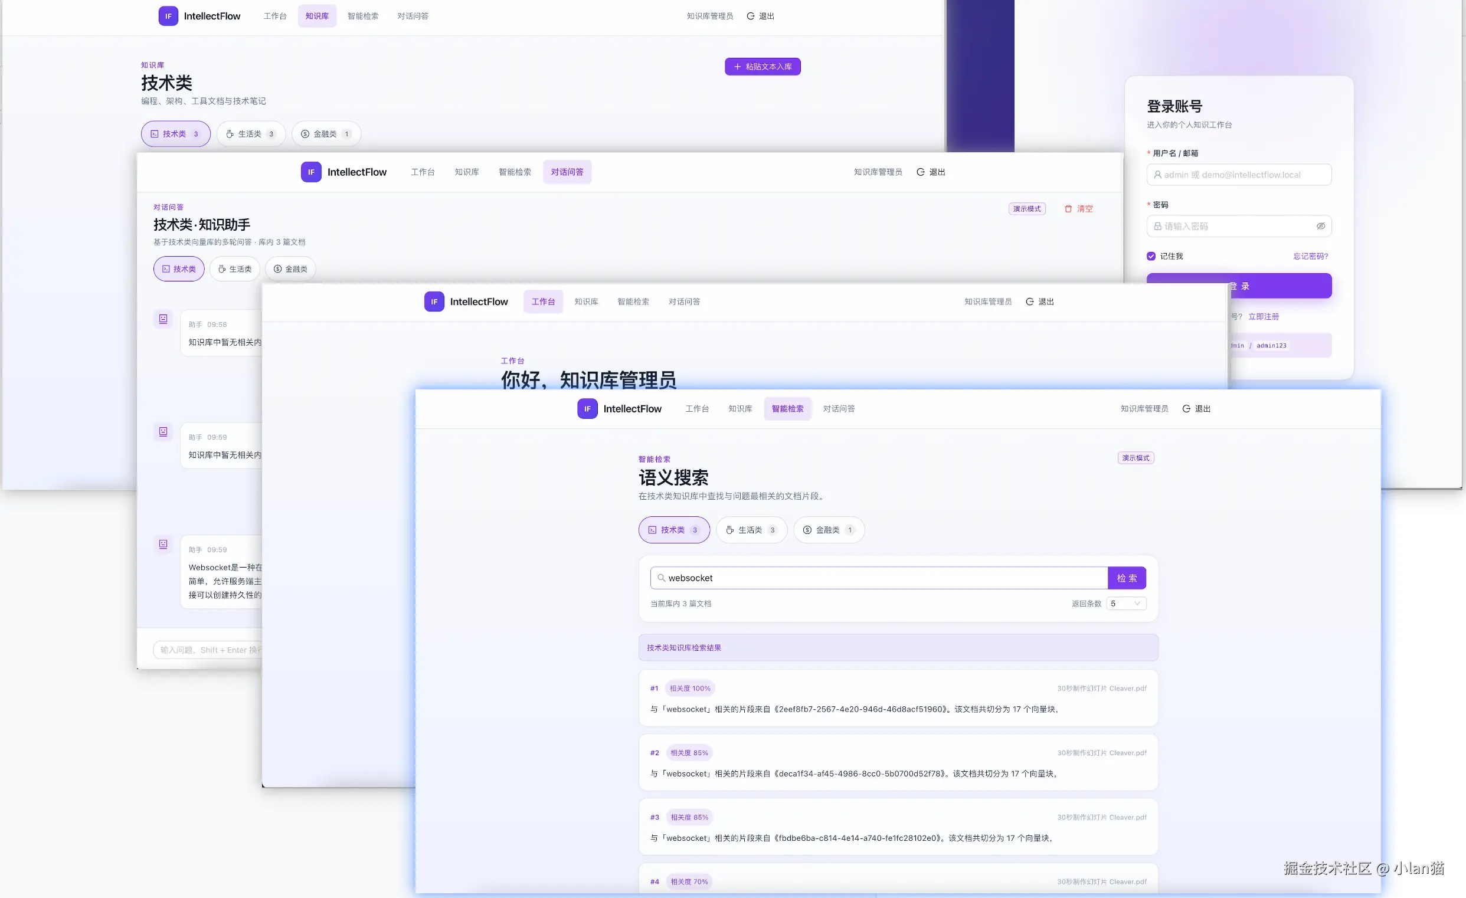Log out via 退出 in the knowledge base window
The image size is (1466, 898).
pos(760,16)
